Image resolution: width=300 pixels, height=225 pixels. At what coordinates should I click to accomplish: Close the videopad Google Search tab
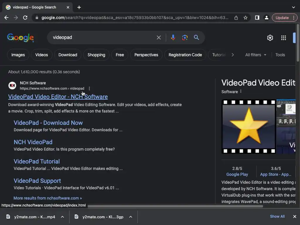pos(68,7)
